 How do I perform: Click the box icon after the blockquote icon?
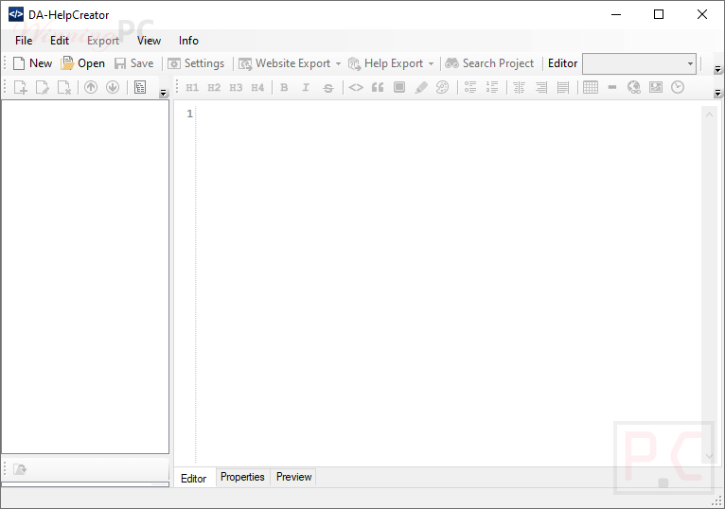(399, 87)
